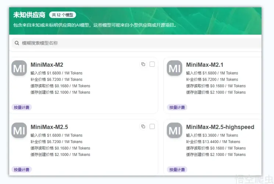
Task: Select MiniMax-M2 input price $1.6800 line
Action: coord(56,73)
